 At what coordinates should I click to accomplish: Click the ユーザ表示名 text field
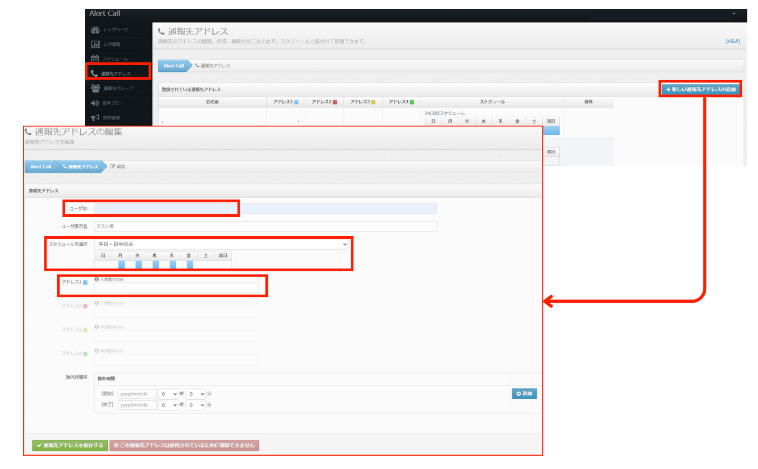pos(265,227)
